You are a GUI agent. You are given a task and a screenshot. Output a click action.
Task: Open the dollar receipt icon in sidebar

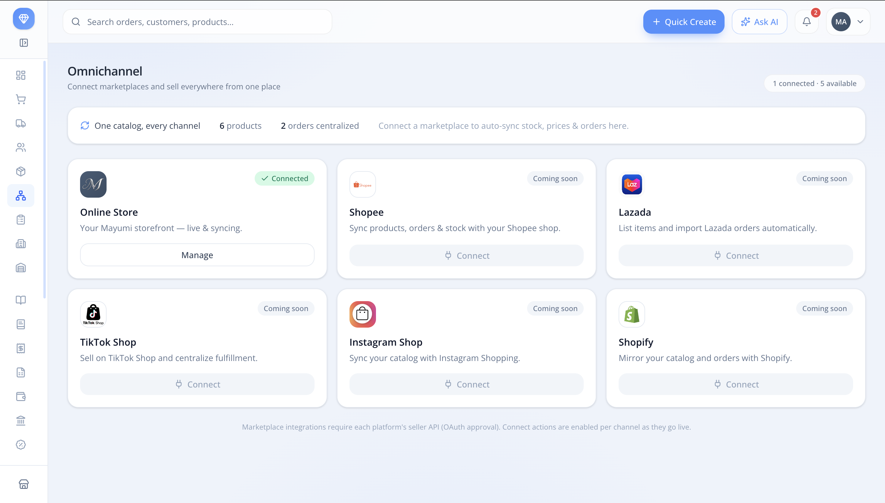point(21,348)
